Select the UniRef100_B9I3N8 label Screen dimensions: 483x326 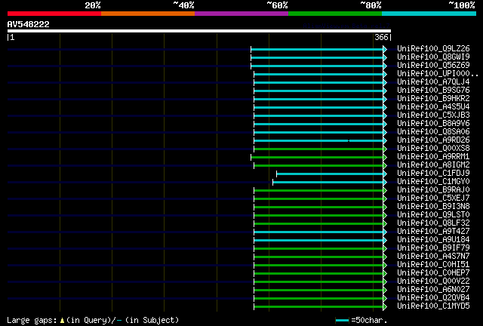433,207
